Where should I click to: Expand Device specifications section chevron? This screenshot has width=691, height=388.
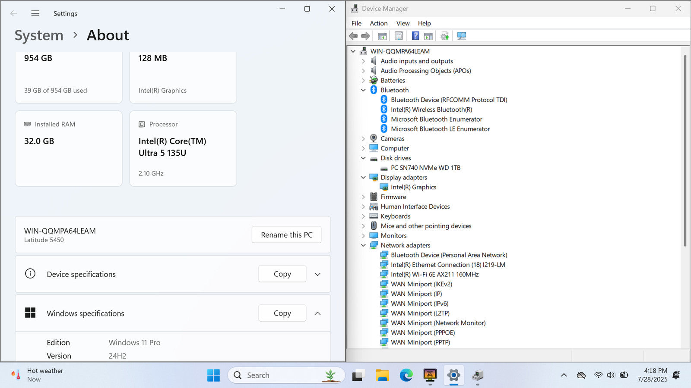click(317, 274)
